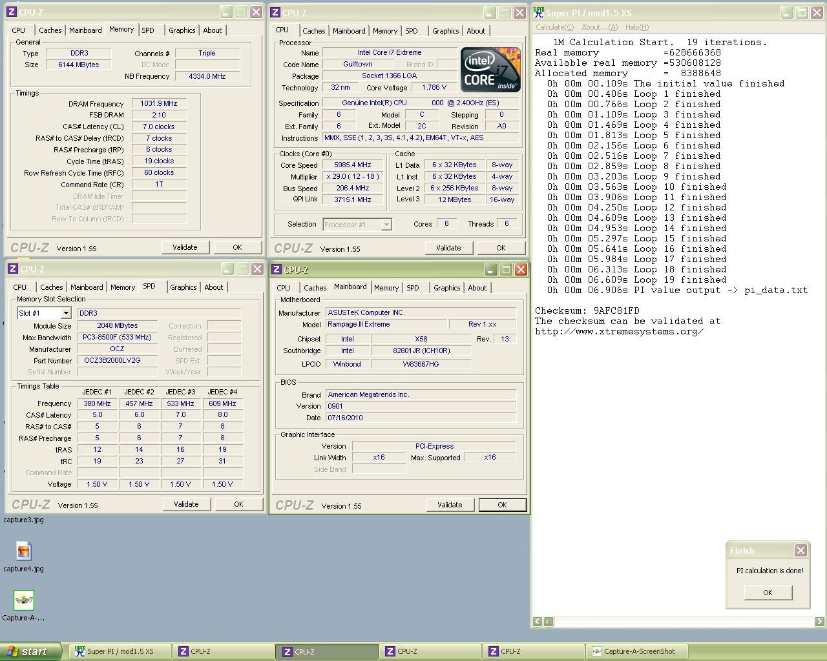Click the Intel Core i7 logo image
827x661 pixels.
pos(490,69)
